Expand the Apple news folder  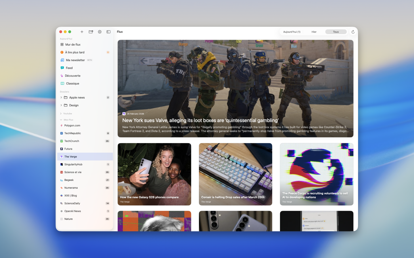[x=61, y=98]
